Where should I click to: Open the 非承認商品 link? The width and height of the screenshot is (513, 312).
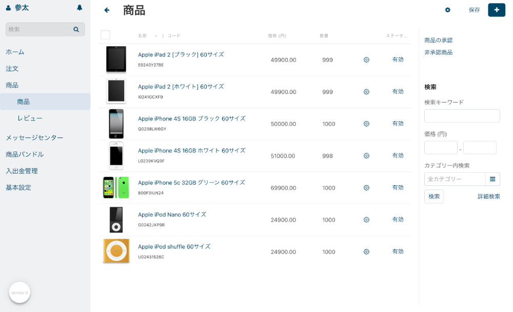click(439, 52)
